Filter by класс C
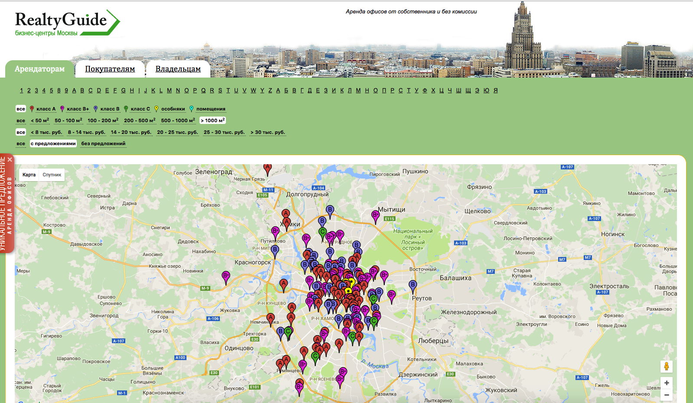693x403 pixels. (140, 109)
